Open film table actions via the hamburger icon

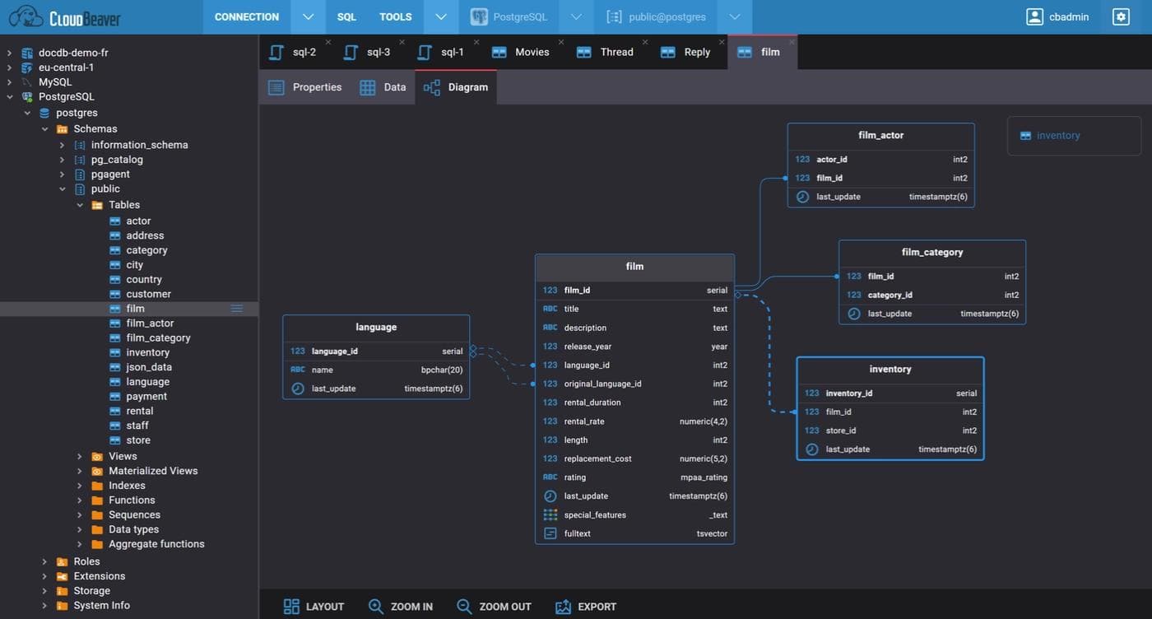pos(237,308)
